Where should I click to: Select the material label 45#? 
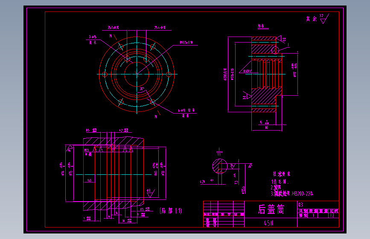tap(268, 223)
